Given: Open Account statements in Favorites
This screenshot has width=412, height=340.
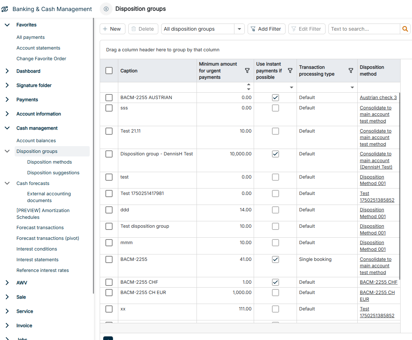Looking at the screenshot, I should click(x=38, y=48).
